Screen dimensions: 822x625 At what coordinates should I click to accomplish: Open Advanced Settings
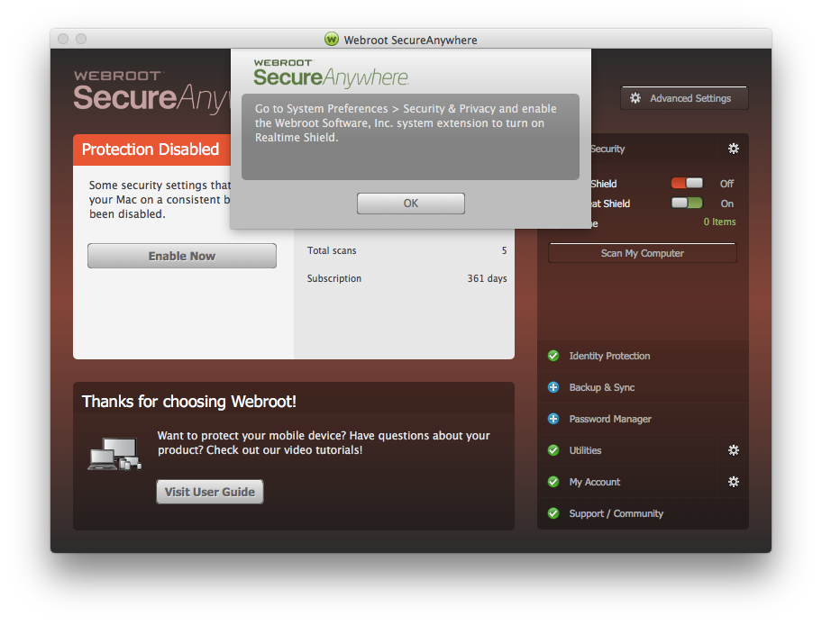pos(684,98)
